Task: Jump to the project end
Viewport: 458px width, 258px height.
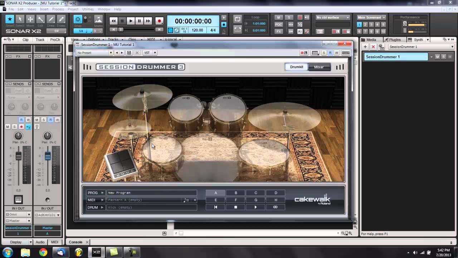Action: click(x=160, y=30)
